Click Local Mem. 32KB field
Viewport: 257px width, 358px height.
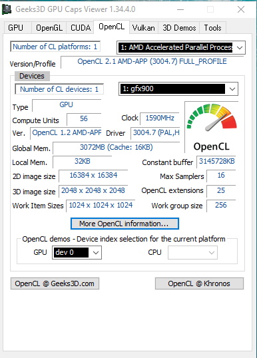[83, 162]
